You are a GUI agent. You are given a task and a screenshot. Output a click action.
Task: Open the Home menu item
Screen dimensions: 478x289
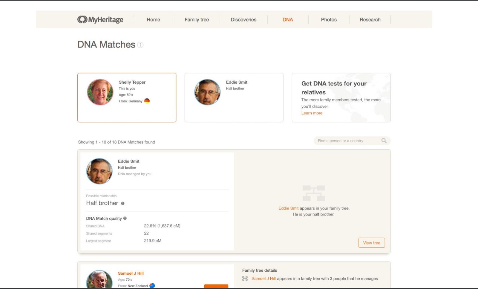click(153, 20)
